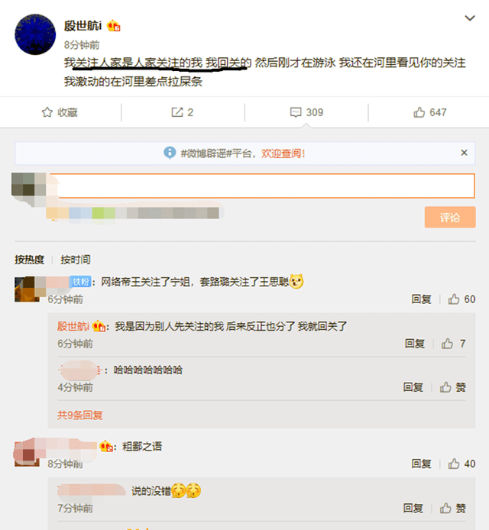
Task: Expand 共9条回复 replies
Action: [79, 415]
